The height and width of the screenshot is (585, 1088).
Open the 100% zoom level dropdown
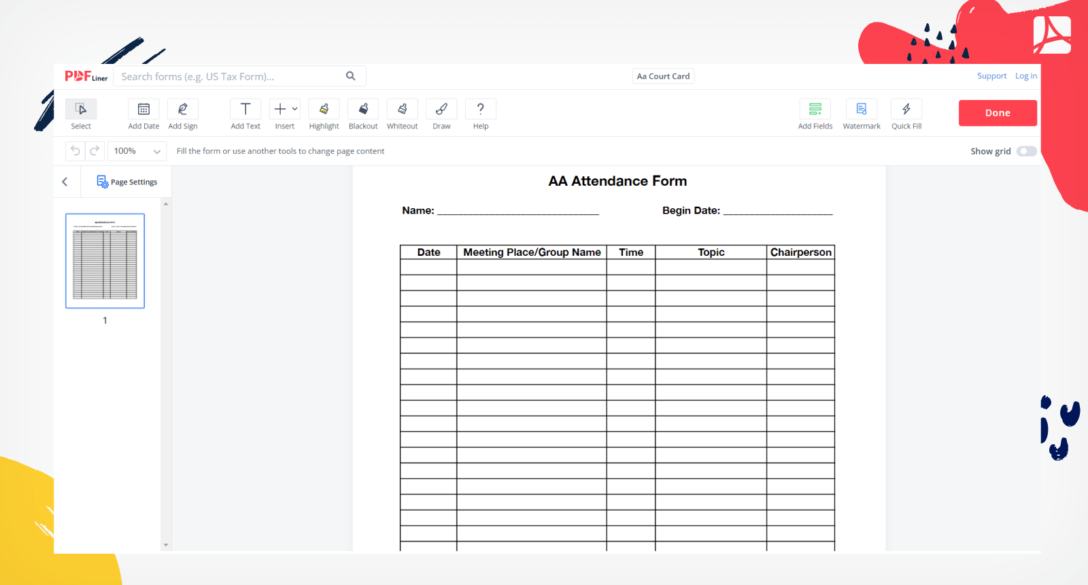point(137,151)
